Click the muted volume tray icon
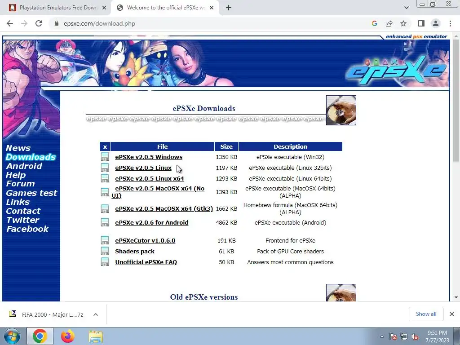 (x=415, y=337)
